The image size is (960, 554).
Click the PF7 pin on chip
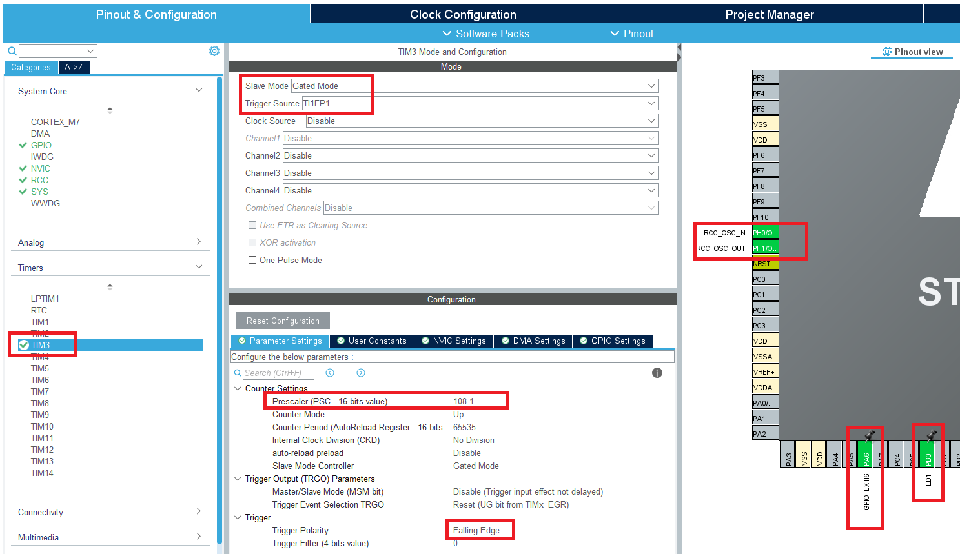point(765,171)
